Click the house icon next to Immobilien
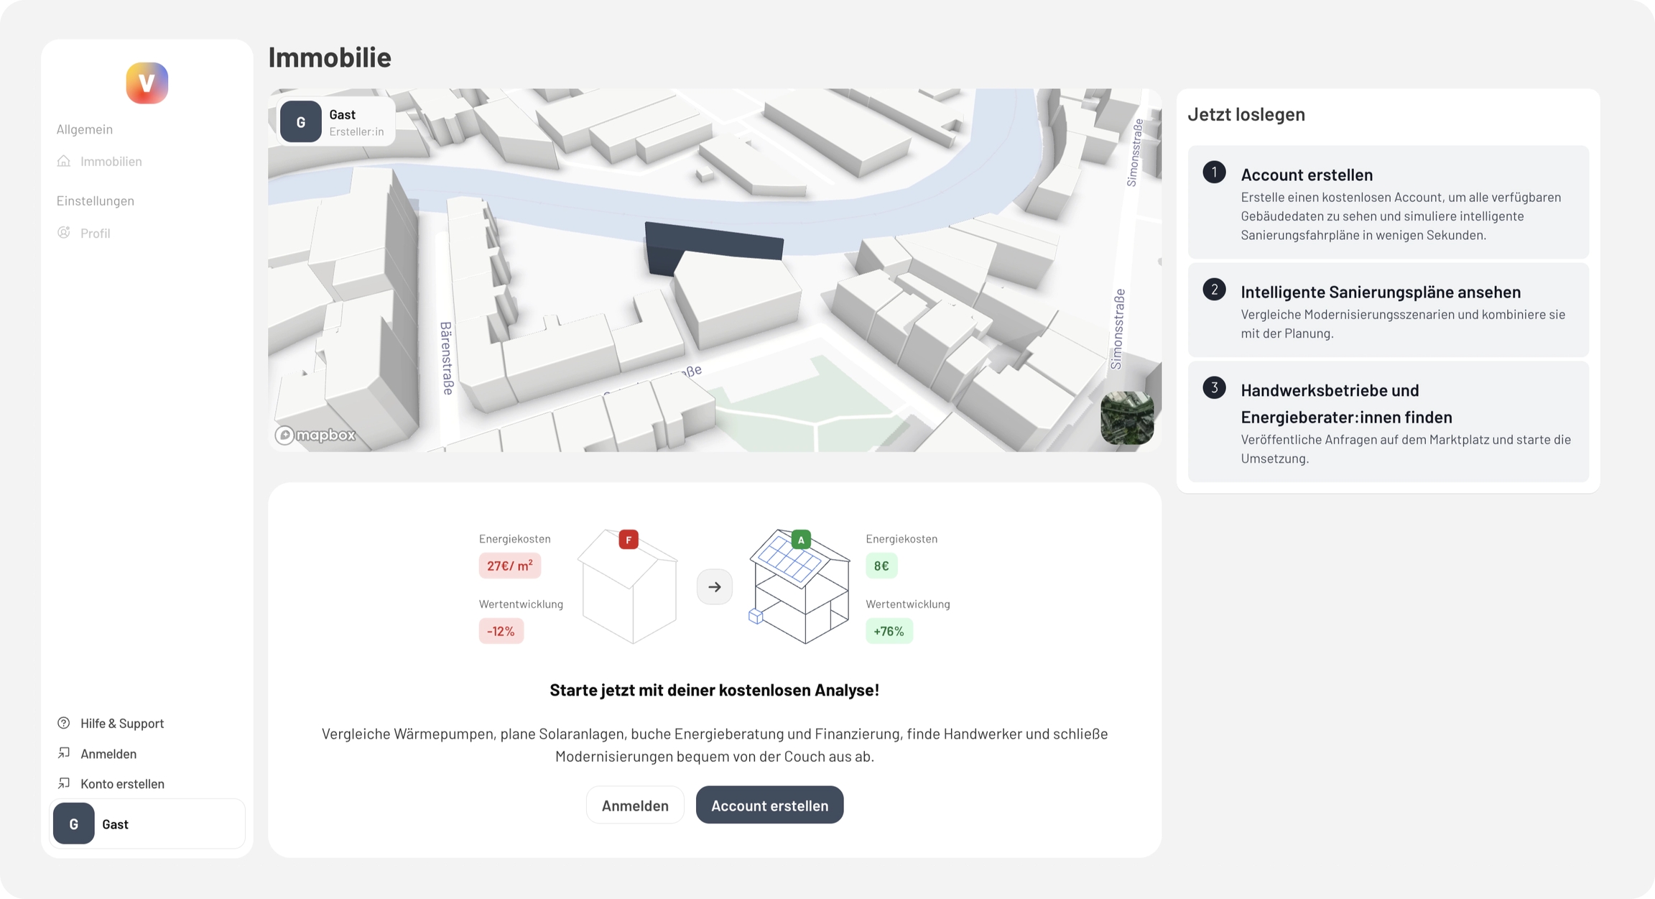The image size is (1655, 899). [64, 161]
